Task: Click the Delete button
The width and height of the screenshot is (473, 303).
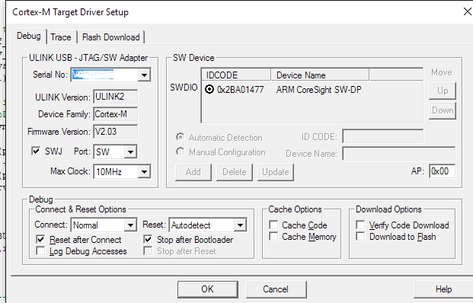Action: click(235, 172)
